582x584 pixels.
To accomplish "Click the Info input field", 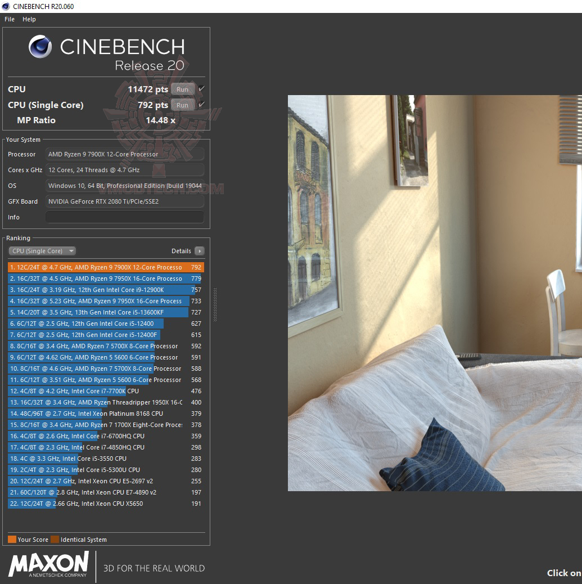I will (125, 217).
